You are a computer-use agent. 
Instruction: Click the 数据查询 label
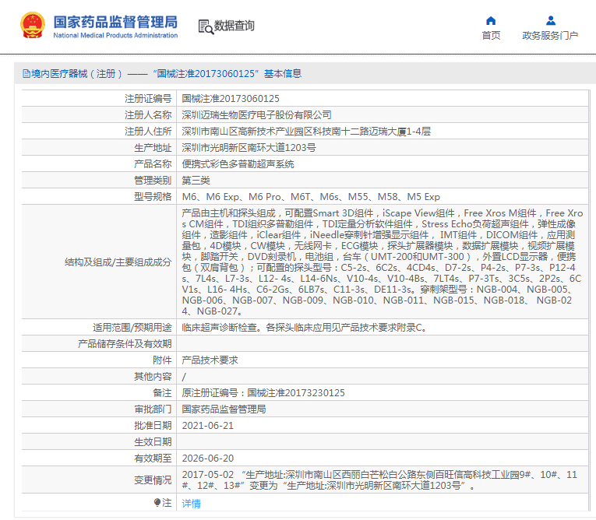pyautogui.click(x=235, y=26)
